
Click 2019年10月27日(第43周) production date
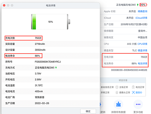coord(134,24)
